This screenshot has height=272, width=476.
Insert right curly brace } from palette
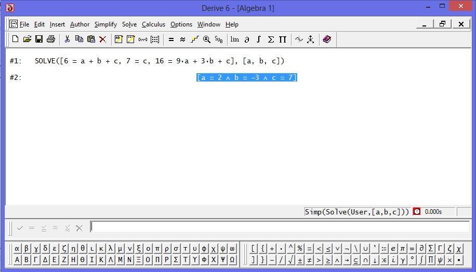[262, 260]
